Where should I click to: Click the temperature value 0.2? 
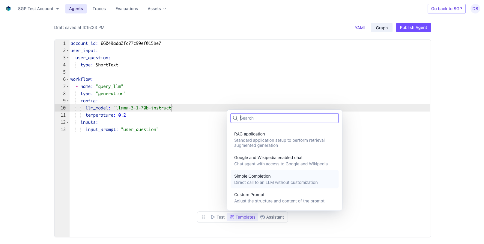click(122, 115)
